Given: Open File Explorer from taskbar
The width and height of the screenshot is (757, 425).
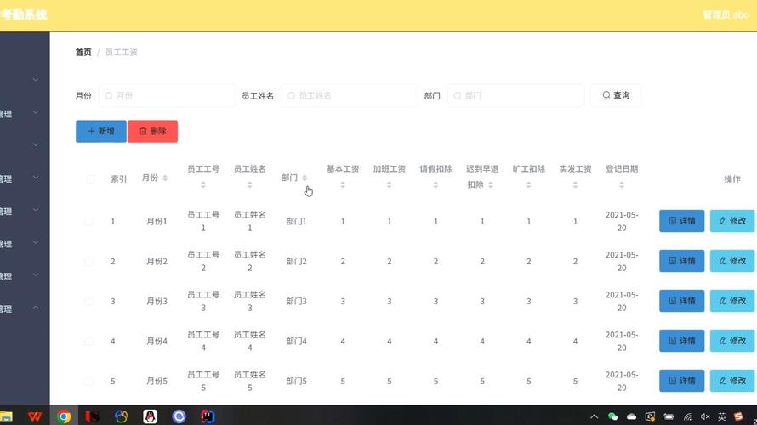Looking at the screenshot, I should point(6,416).
